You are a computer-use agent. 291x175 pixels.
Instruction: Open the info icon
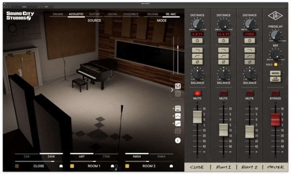pos(178,141)
